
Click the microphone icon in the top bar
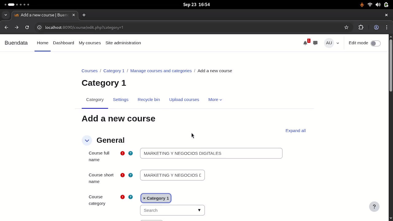(362, 5)
